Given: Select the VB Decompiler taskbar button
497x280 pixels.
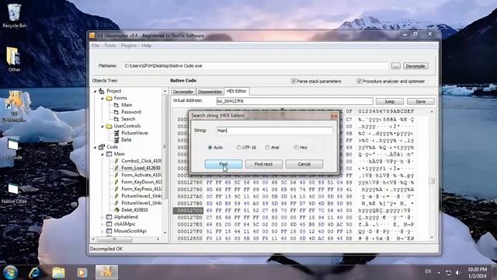Looking at the screenshot, I should [106, 272].
